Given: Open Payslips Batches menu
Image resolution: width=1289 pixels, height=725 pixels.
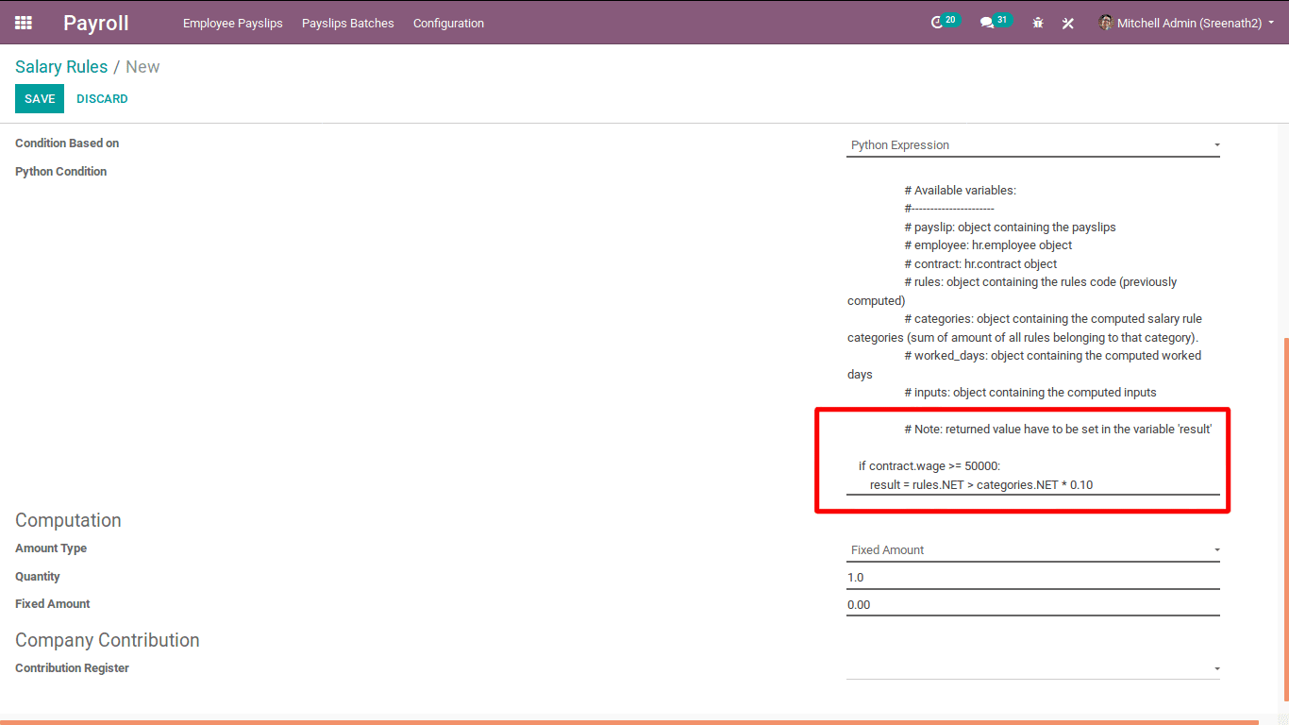Looking at the screenshot, I should 348,23.
